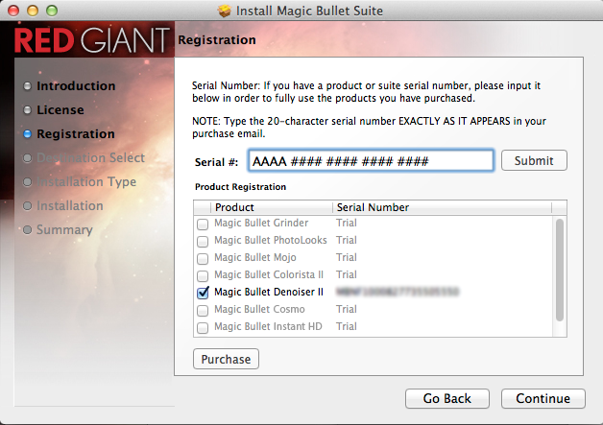Click Trial status for Magic Bullet Colorista II
Image resolution: width=603 pixels, height=425 pixels.
(347, 274)
